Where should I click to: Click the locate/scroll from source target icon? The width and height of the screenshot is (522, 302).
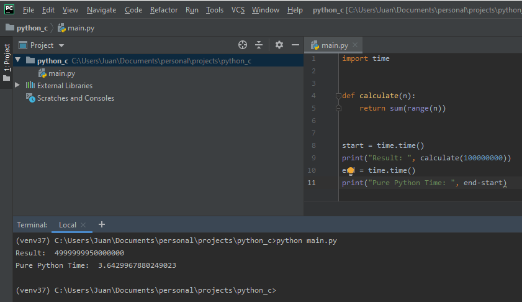(x=243, y=45)
